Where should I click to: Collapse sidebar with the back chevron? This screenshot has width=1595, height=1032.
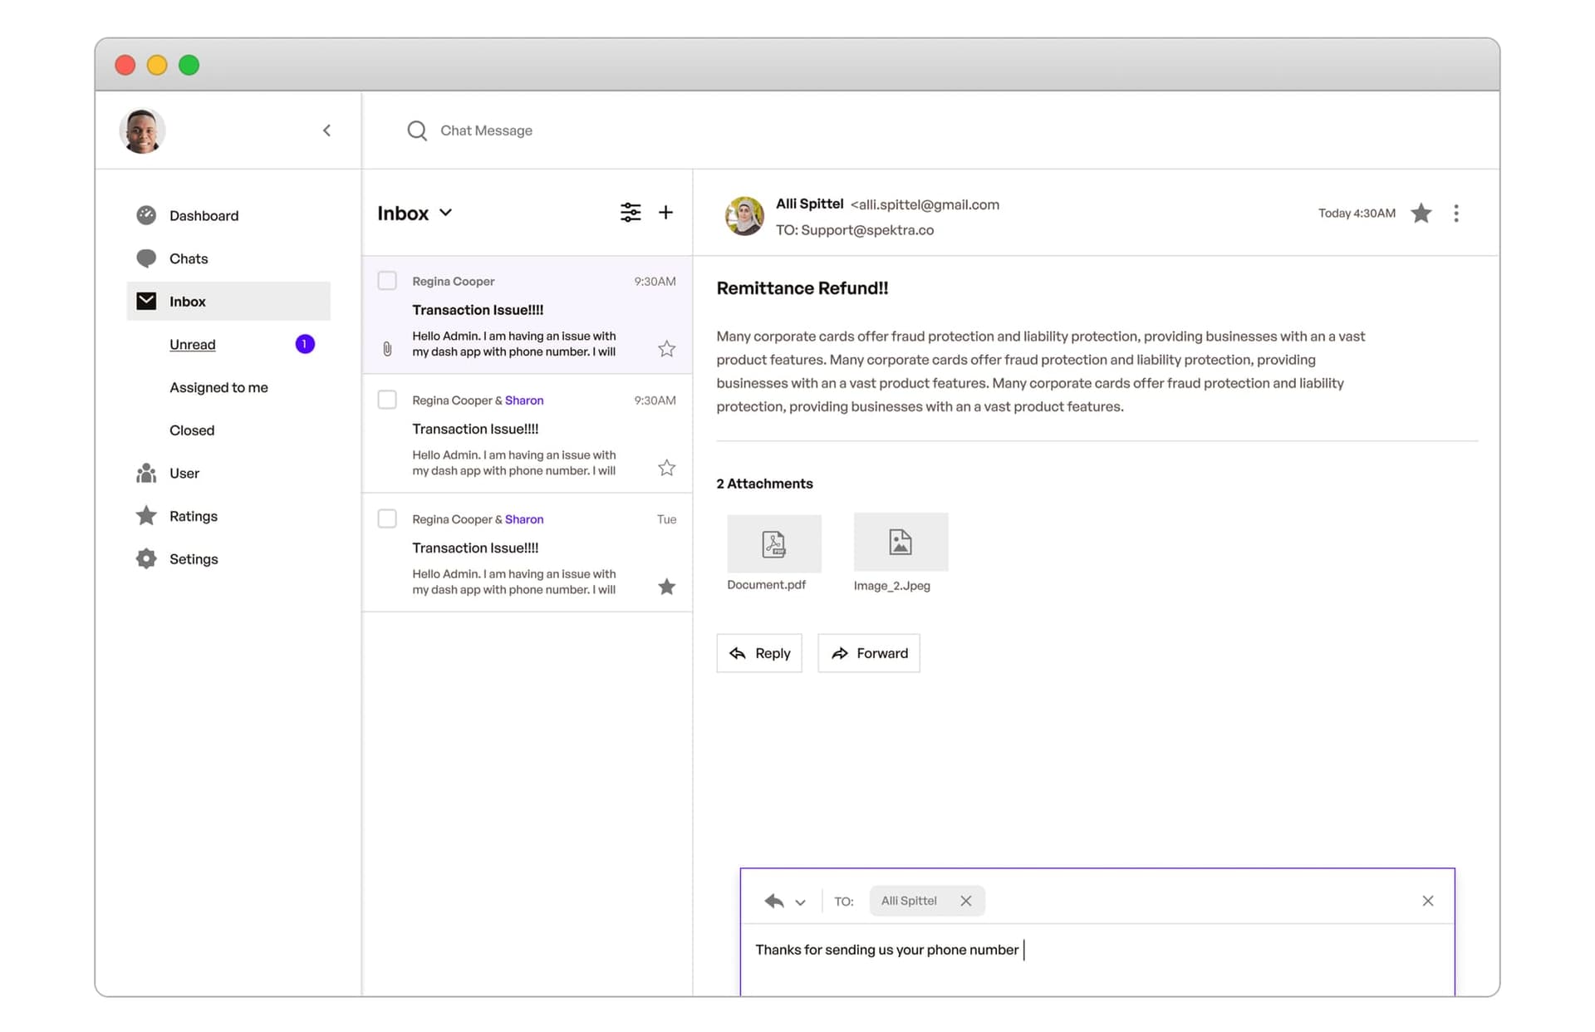click(x=326, y=130)
